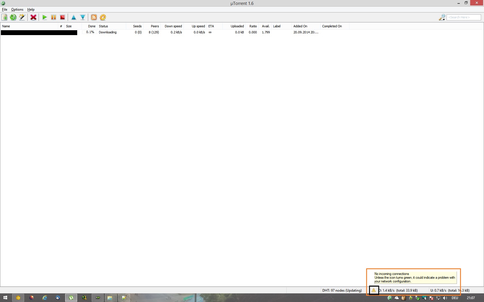Open the yellow Chrome Canary taskbar icon
The height and width of the screenshot is (302, 484).
(x=18, y=298)
